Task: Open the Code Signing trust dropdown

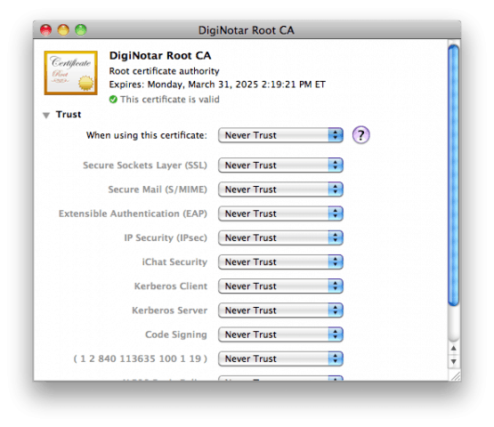Action: pos(280,334)
